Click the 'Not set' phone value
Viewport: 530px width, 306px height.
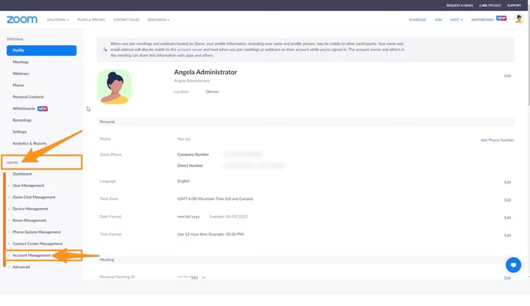(184, 139)
